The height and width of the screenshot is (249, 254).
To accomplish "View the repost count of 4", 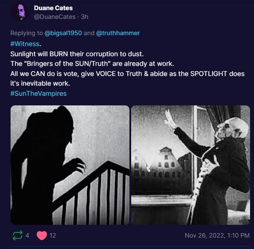I will (27, 235).
